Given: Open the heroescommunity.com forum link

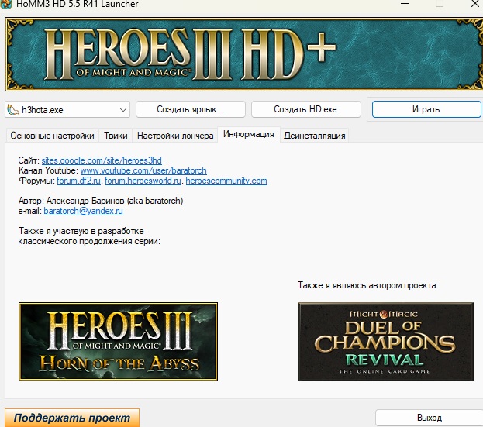Looking at the screenshot, I should click(226, 181).
